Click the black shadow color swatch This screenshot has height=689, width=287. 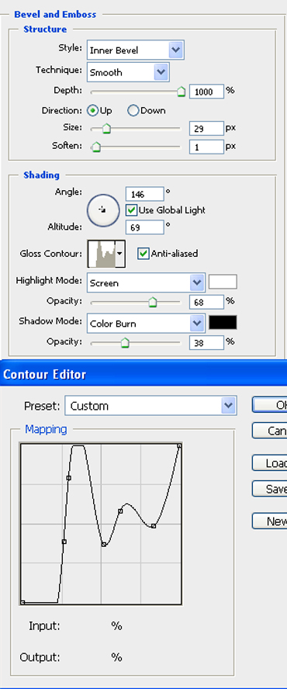point(223,322)
